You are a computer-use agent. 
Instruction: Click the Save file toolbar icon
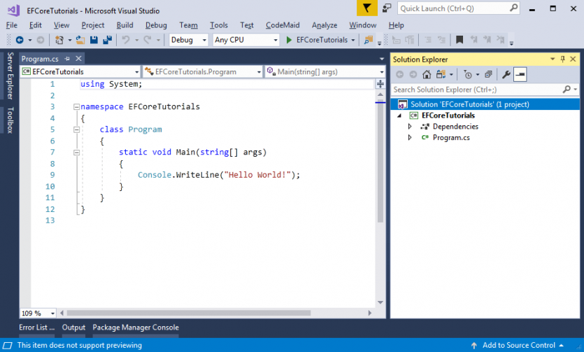tap(94, 40)
